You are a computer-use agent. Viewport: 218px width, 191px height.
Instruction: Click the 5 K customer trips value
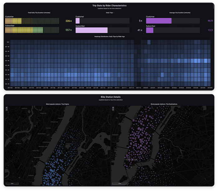coord(140,21)
